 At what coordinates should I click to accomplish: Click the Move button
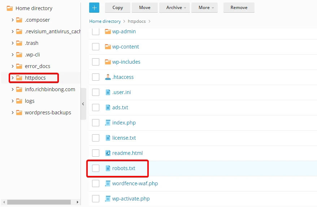click(x=144, y=8)
